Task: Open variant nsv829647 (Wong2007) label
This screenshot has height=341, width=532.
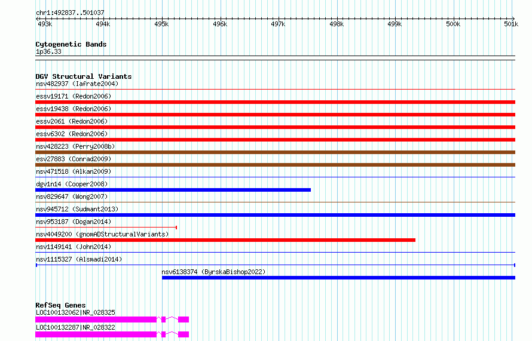Action: 72,196
